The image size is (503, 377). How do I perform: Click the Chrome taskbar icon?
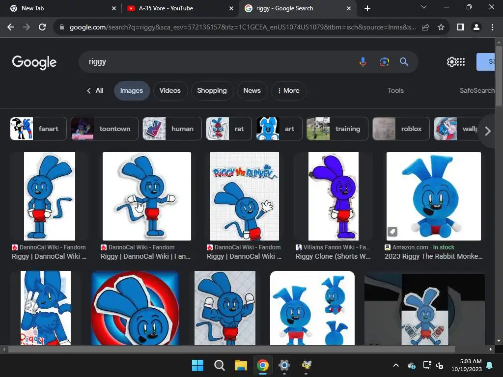coord(263,365)
